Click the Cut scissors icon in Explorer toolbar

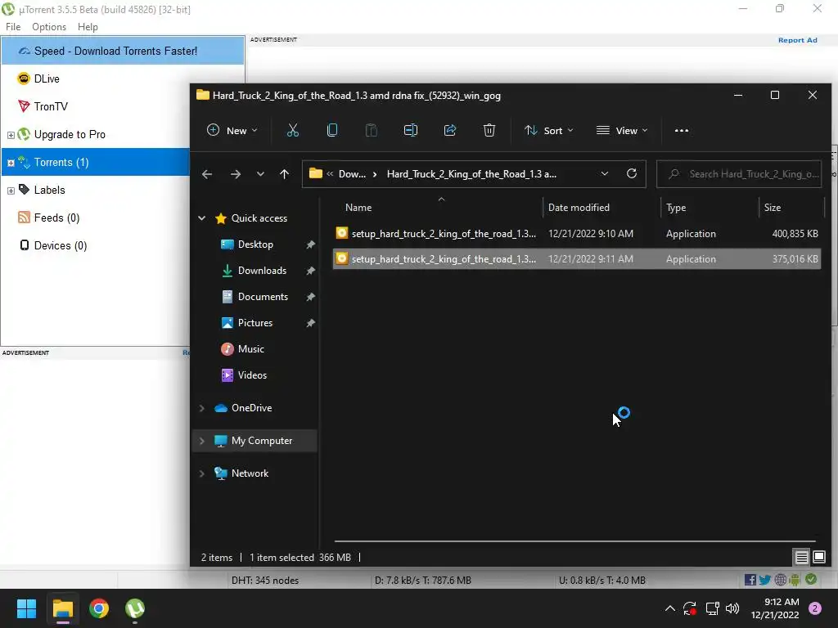(293, 130)
